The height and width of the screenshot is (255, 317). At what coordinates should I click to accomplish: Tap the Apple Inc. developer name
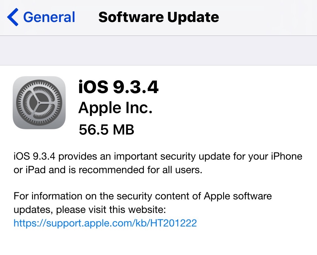(x=116, y=108)
